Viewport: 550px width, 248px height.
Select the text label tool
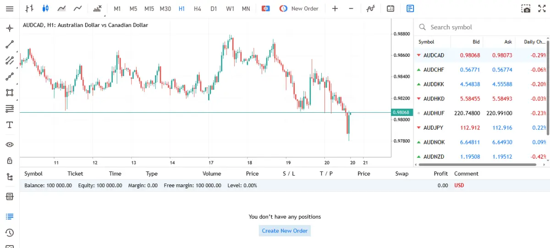coord(10,125)
